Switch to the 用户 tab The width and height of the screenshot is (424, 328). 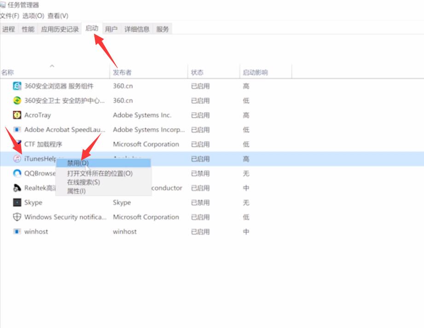coord(111,29)
